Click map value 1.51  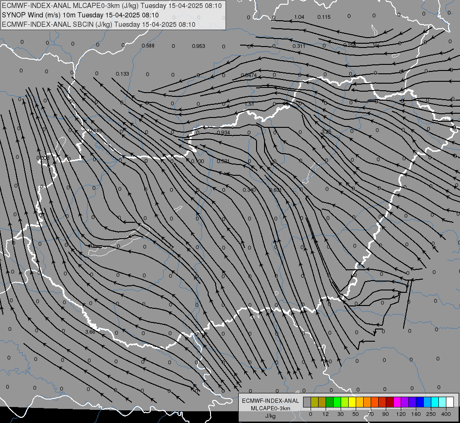coord(249,104)
